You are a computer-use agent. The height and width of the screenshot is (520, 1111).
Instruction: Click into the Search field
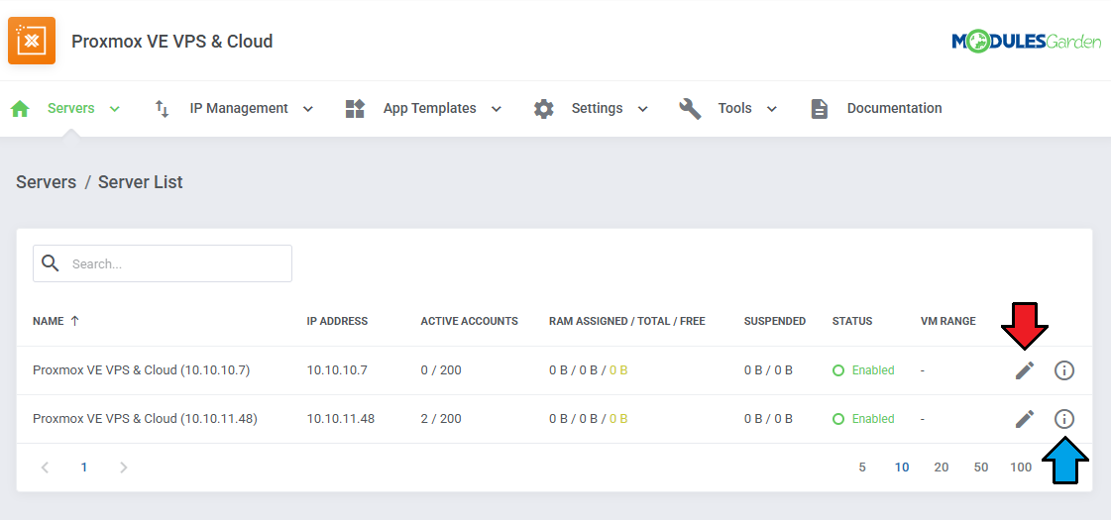point(163,263)
